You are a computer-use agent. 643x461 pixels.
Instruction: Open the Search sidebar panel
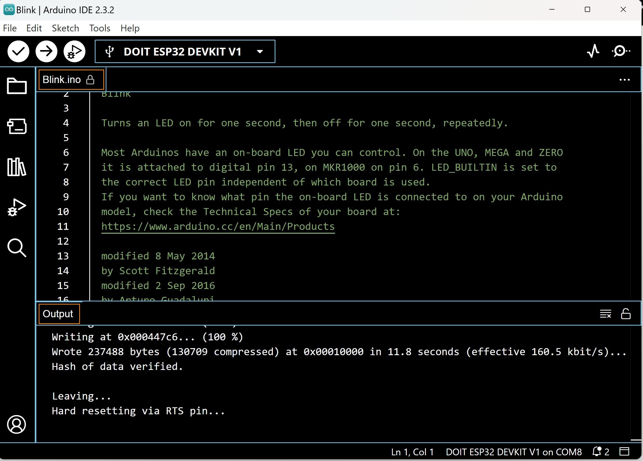(17, 248)
